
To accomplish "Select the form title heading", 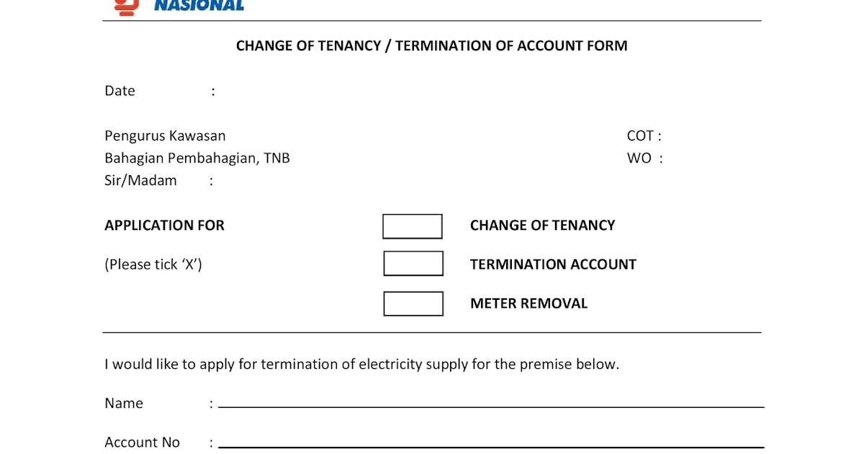I will tap(432, 45).
